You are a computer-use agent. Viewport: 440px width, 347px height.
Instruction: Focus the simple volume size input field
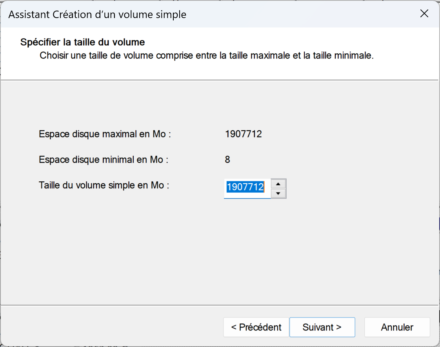pyautogui.click(x=247, y=188)
